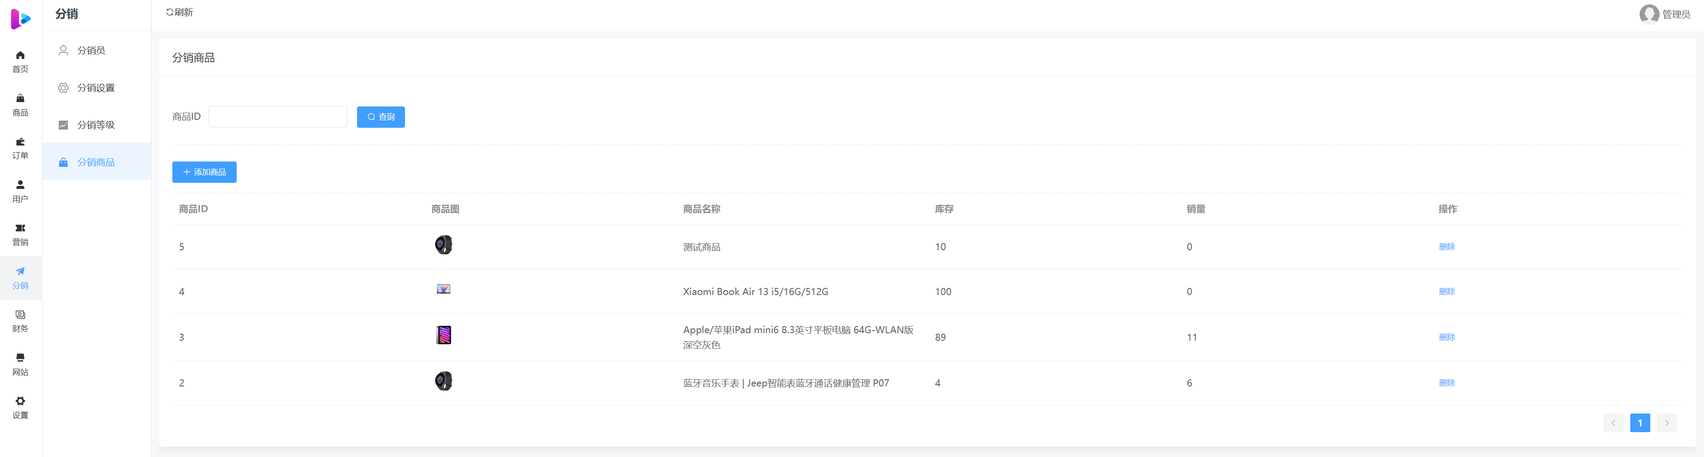
Task: Click 刷新 to refresh the page
Action: coord(179,12)
